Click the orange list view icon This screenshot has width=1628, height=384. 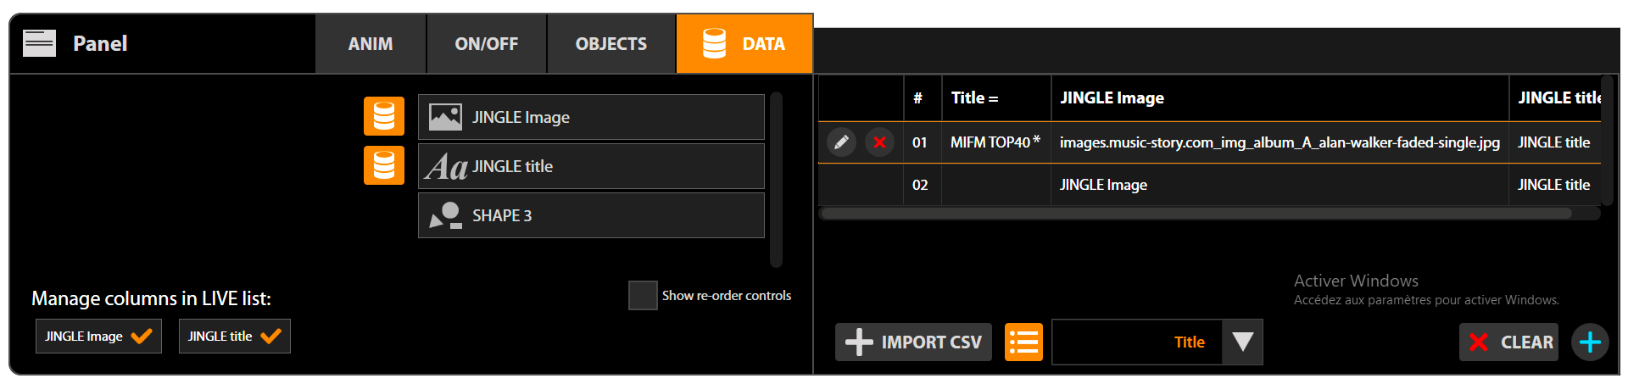click(1023, 342)
